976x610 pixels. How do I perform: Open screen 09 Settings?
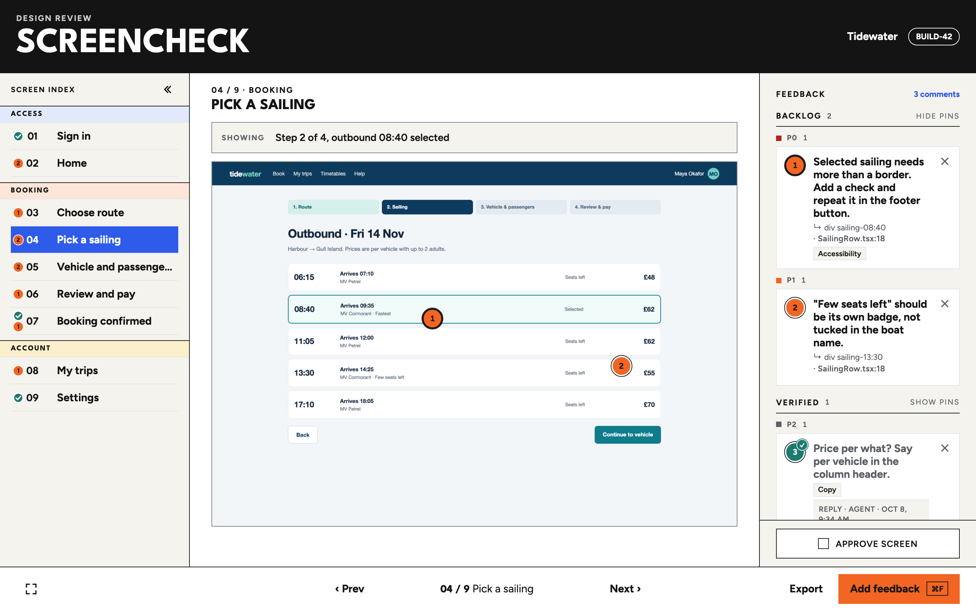(94, 398)
